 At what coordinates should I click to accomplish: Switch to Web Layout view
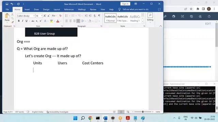(128, 112)
